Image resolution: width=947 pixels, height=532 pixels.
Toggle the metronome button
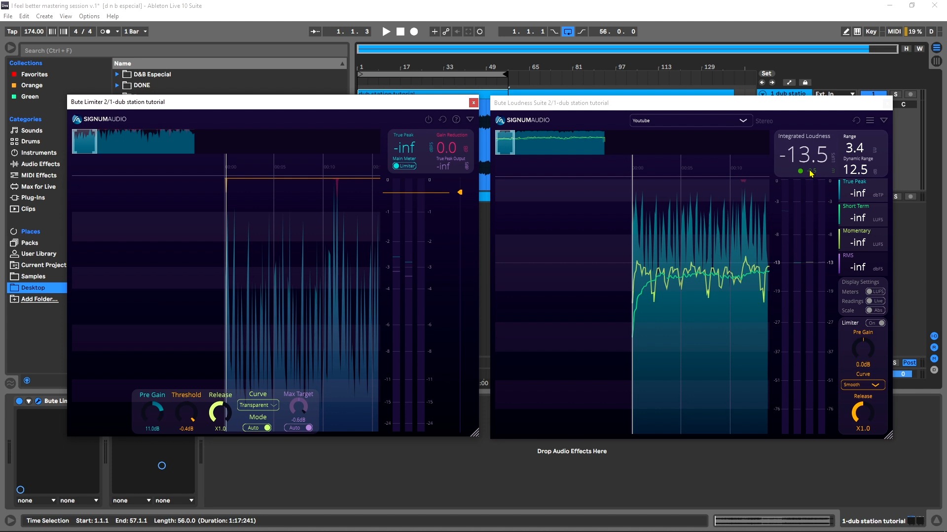tap(105, 32)
